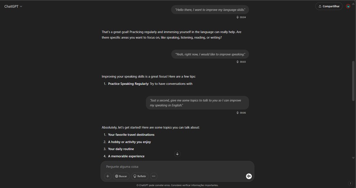Open voice mode with the waveform icon

(x=249, y=176)
